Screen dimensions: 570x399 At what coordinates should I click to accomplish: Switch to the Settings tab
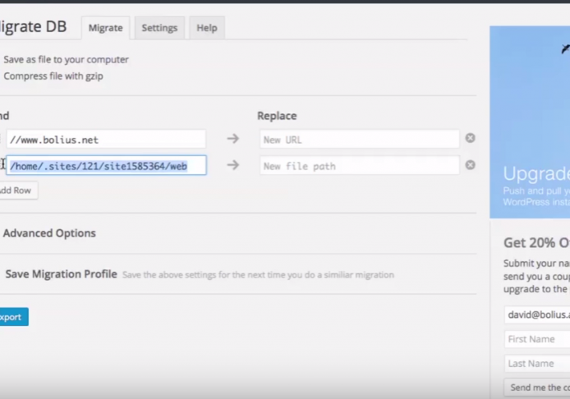(159, 28)
